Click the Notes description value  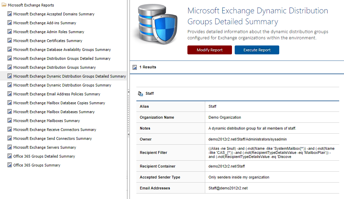(x=252, y=128)
